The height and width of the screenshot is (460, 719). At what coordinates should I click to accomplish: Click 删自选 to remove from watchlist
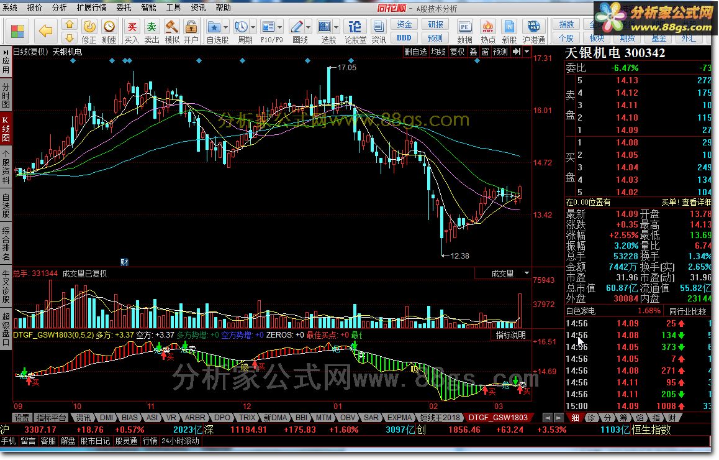pos(415,52)
